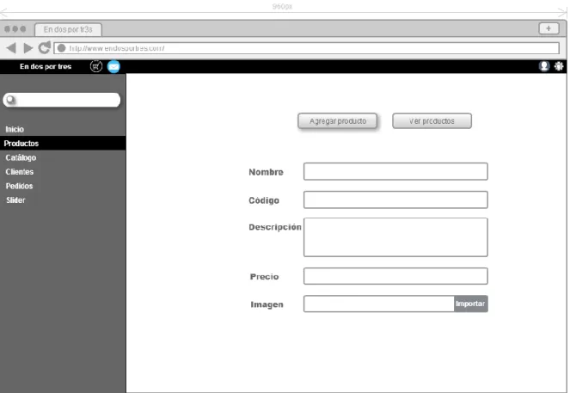Click the Imagen label text

pyautogui.click(x=267, y=304)
